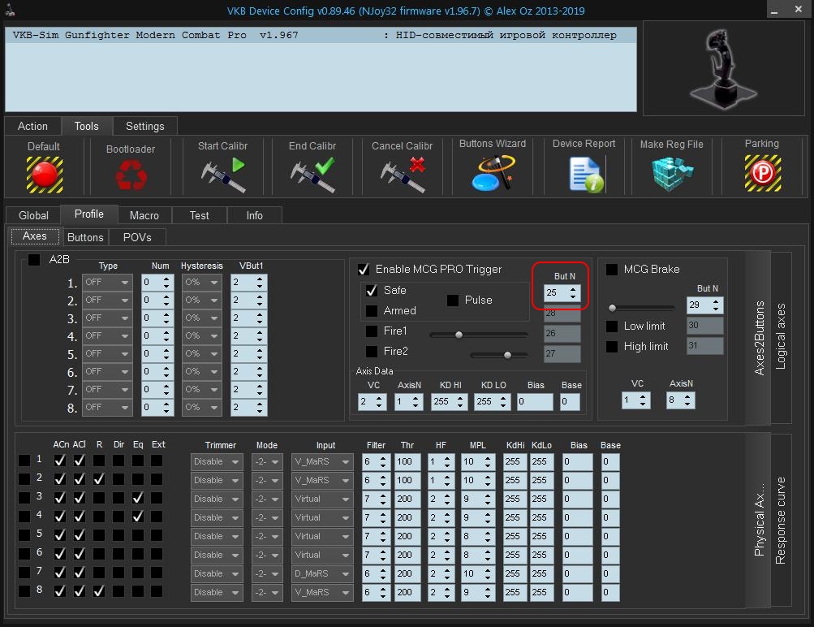Click the Thr field for axis 1
Viewport: 814px width, 627px height.
(407, 461)
